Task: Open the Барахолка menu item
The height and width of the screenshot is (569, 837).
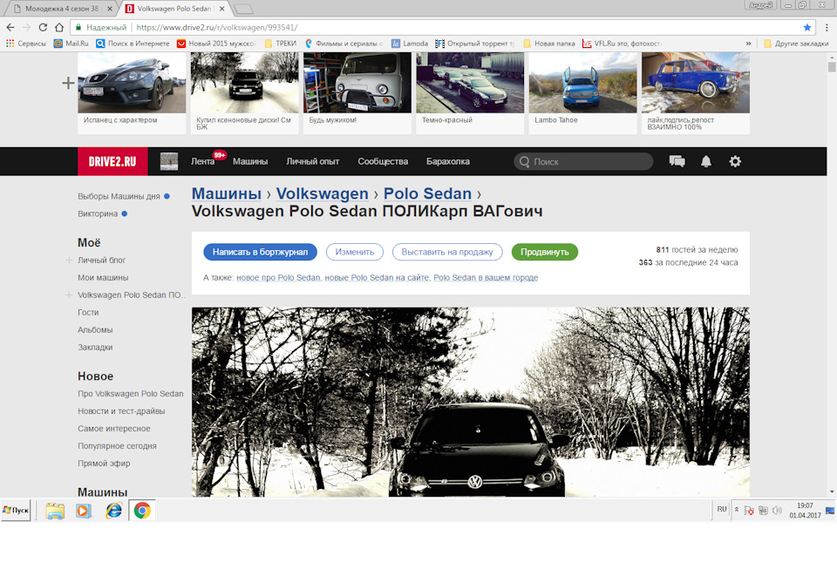Action: coord(446,161)
